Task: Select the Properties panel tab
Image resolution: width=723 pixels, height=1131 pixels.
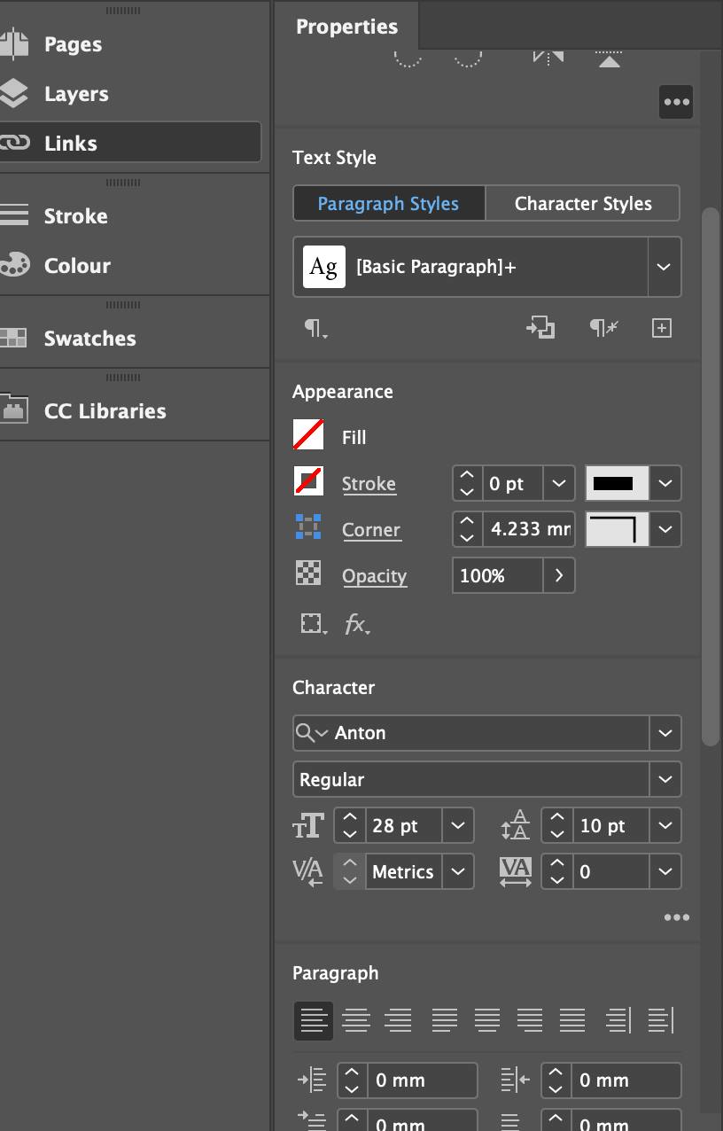Action: click(x=346, y=26)
